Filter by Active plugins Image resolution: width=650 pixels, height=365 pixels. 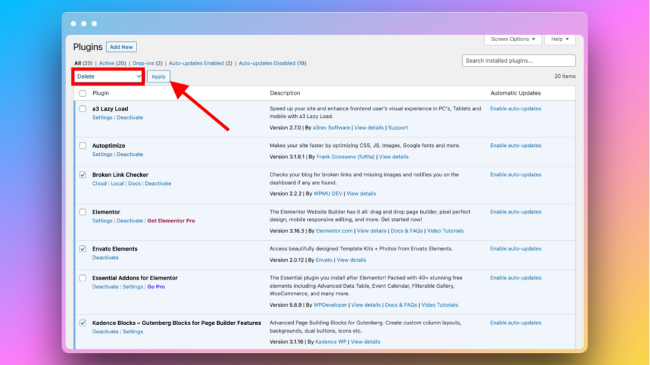click(x=107, y=63)
